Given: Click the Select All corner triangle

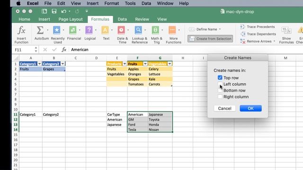Looking at the screenshot, I should point(16,58).
